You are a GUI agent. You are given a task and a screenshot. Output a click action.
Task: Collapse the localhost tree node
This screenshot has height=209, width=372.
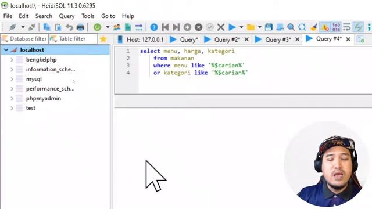tap(6, 50)
